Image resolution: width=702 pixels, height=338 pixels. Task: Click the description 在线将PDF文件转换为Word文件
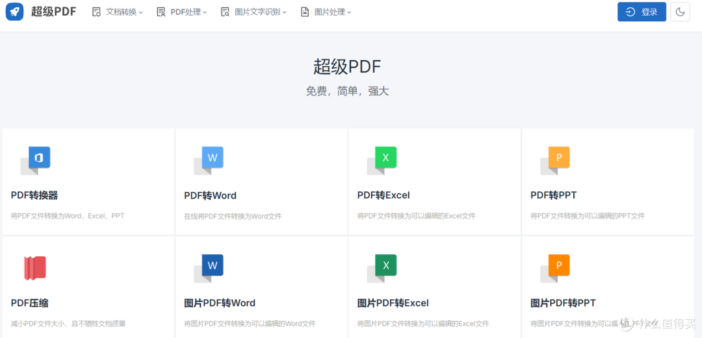click(x=233, y=216)
